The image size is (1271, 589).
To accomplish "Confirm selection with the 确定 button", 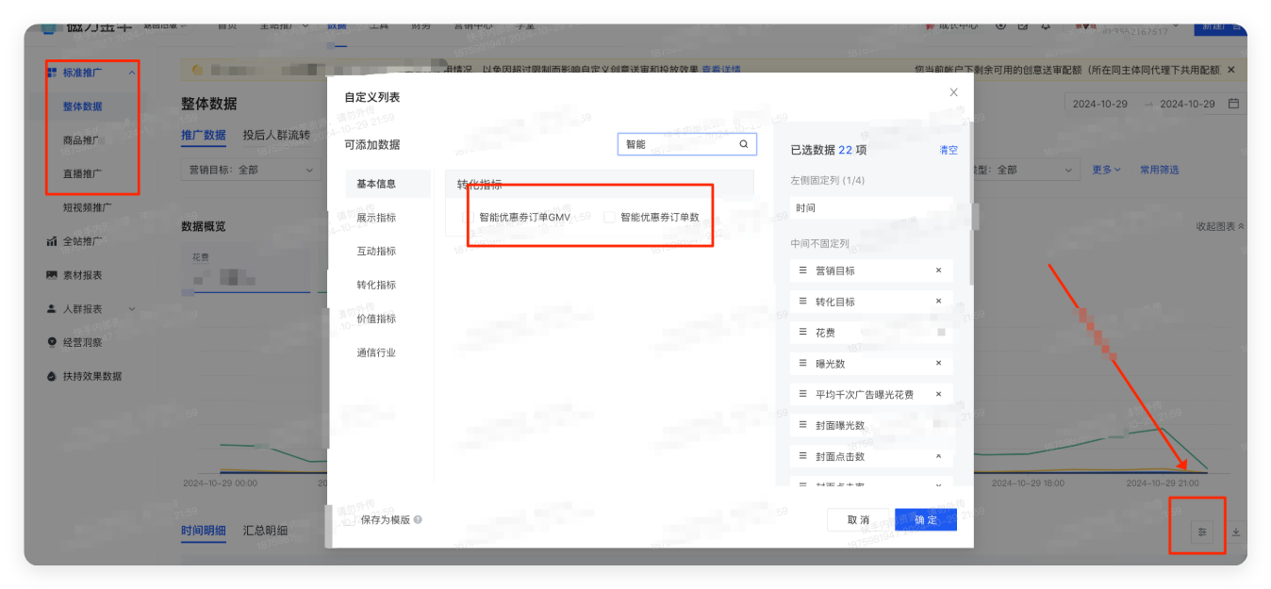I will point(925,518).
